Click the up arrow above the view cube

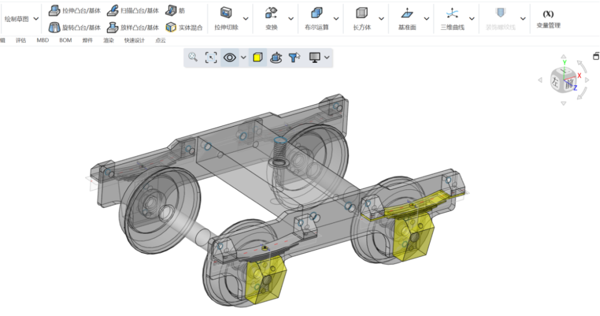pyautogui.click(x=564, y=57)
